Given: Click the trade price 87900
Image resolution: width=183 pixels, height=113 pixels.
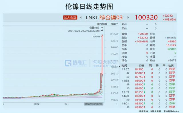Looking at the screenshot, I should pyautogui.click(x=139, y=85).
